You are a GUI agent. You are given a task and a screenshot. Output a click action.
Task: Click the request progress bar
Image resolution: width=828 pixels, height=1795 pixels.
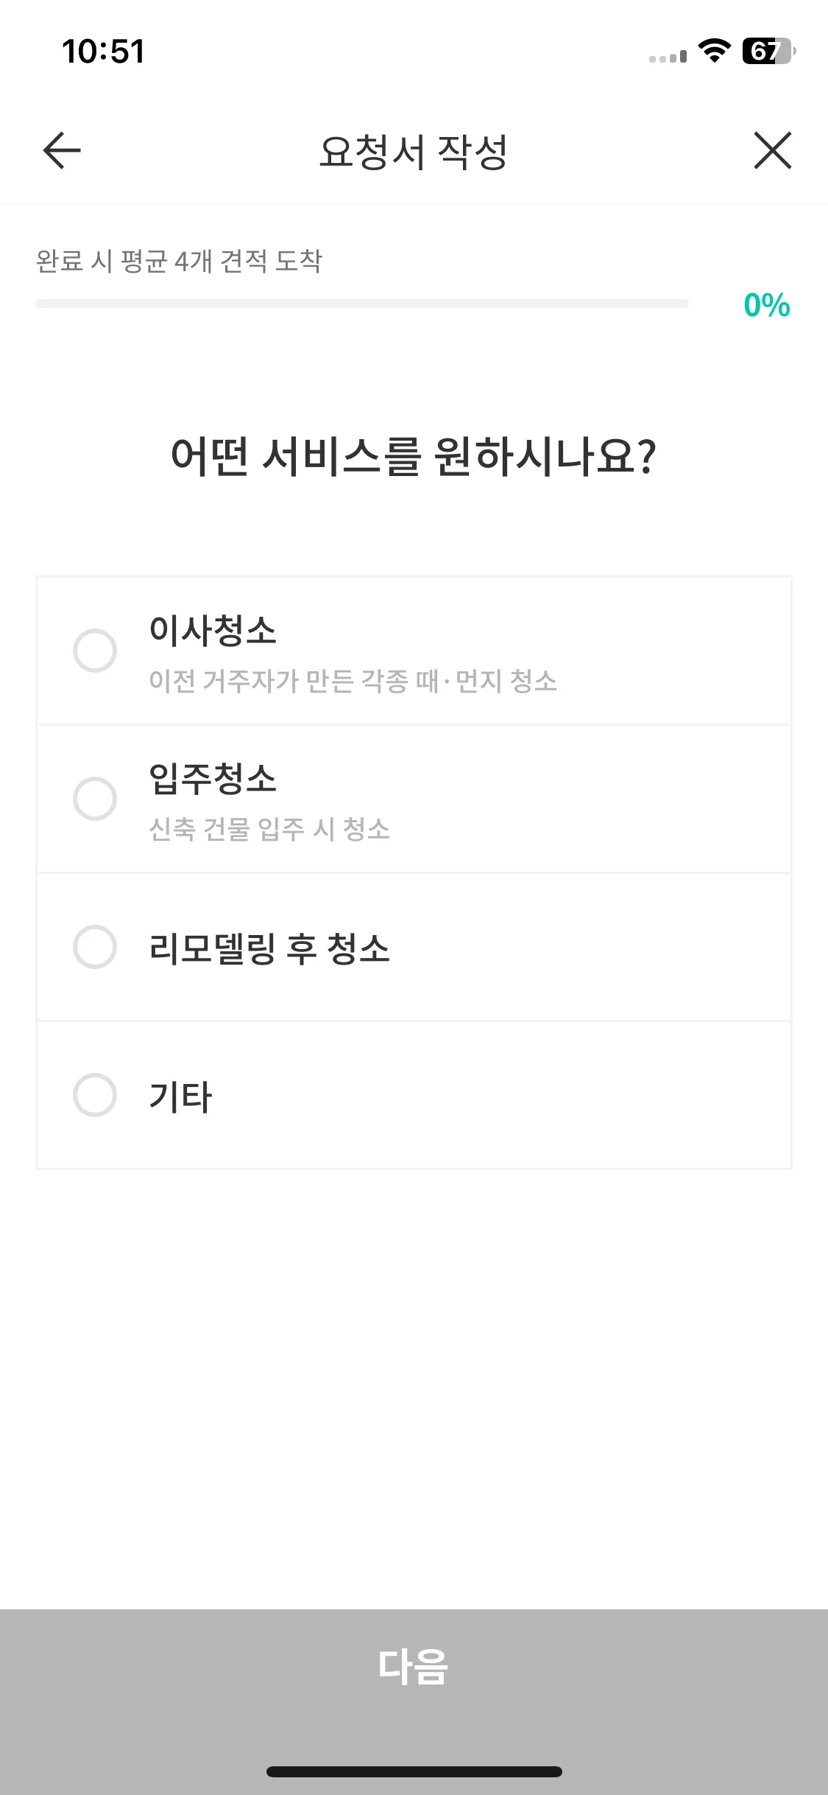click(362, 304)
